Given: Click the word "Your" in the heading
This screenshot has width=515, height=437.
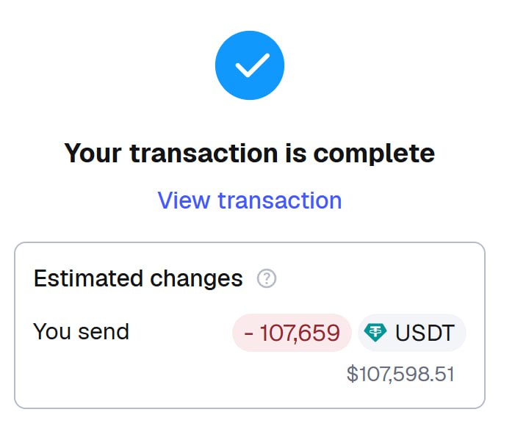Looking at the screenshot, I should click(93, 154).
